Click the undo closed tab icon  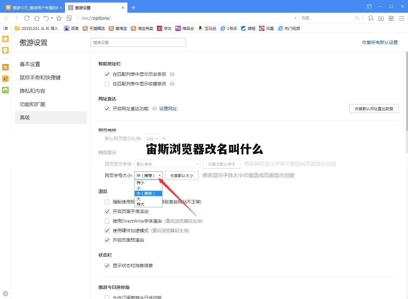click(x=47, y=18)
